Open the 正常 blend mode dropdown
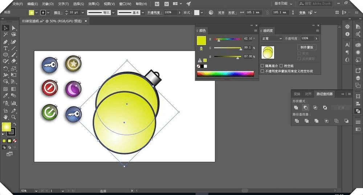The width and height of the screenshot is (363, 195). 272,38
